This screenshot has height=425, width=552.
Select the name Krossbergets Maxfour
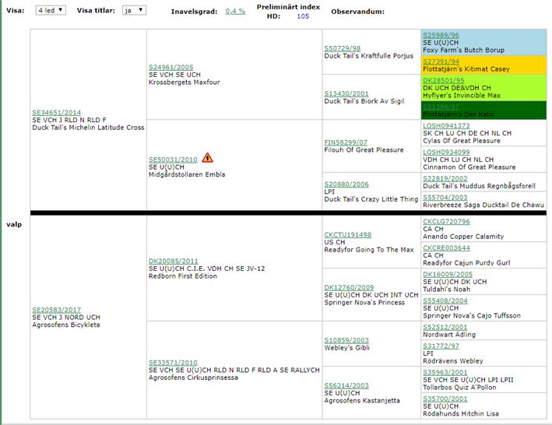[184, 83]
